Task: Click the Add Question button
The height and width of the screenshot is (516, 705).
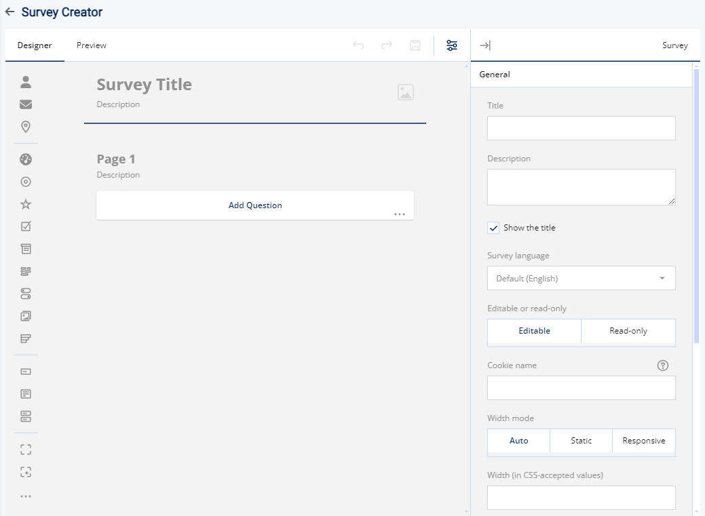Action: pos(255,205)
